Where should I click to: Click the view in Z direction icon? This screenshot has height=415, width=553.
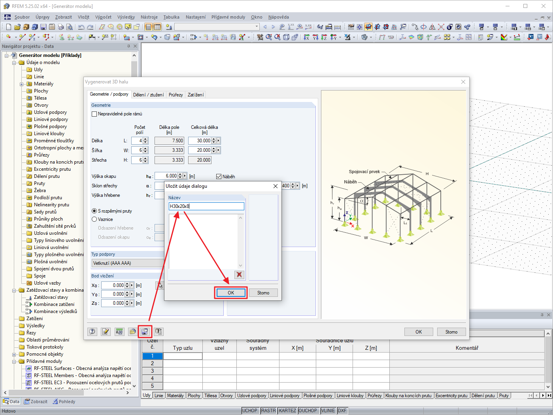tap(324, 37)
